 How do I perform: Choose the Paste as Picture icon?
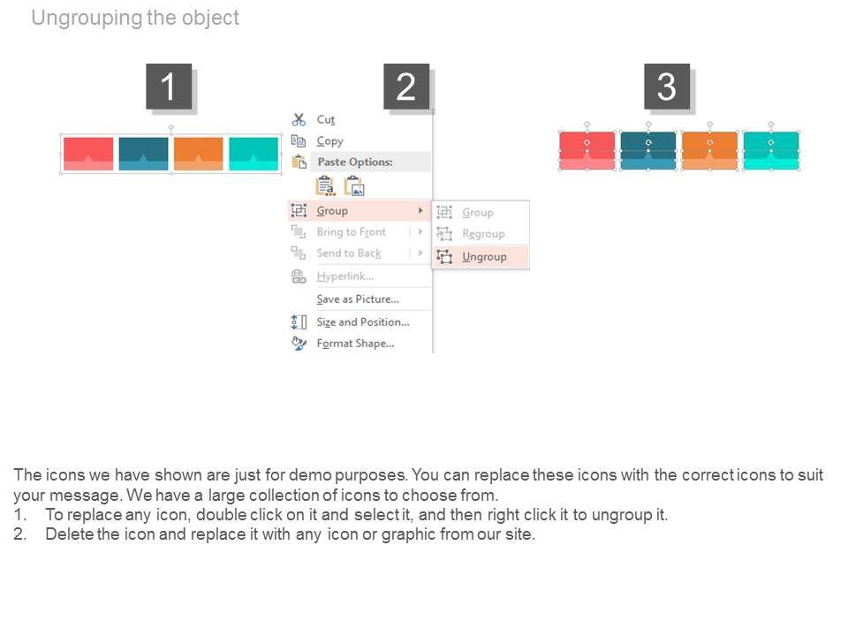click(x=354, y=185)
